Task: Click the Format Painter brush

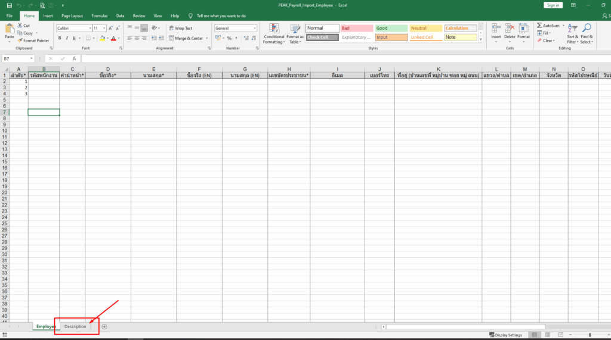Action: coord(20,40)
